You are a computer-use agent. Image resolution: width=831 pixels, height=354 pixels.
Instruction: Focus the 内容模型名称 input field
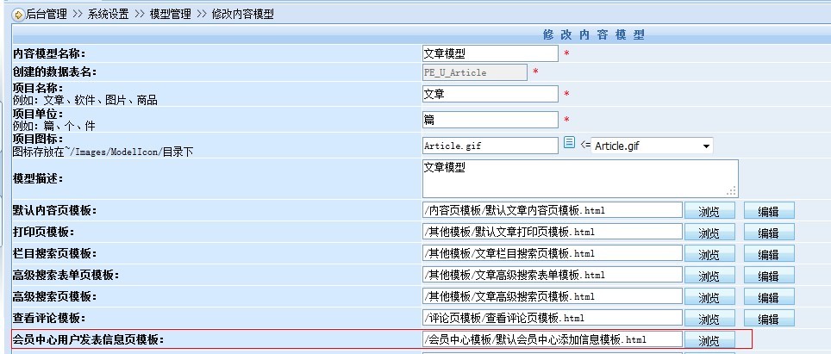pyautogui.click(x=489, y=53)
